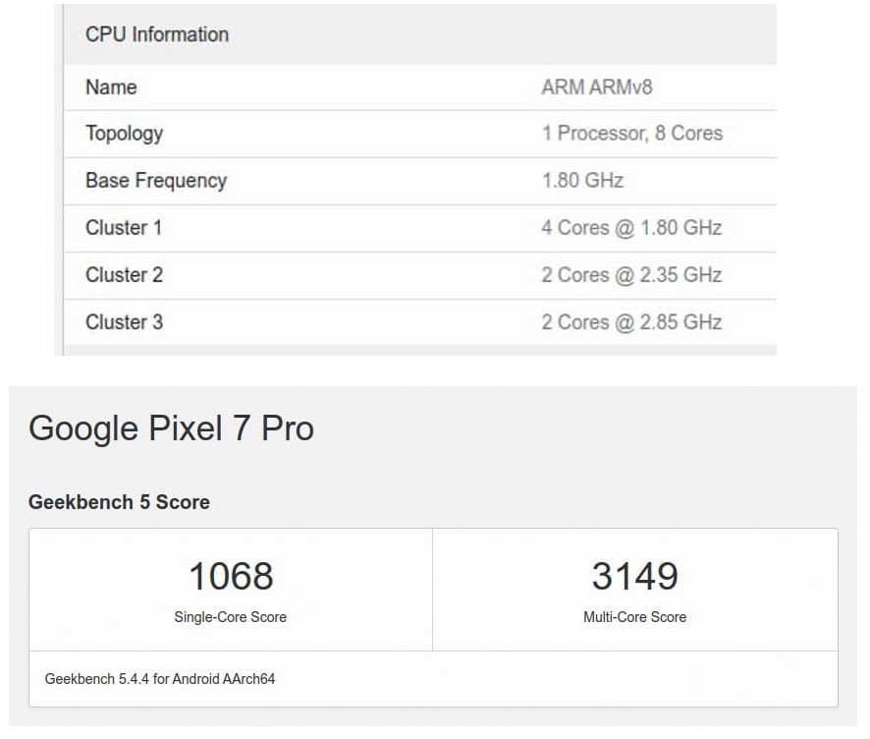
Task: Select the Cluster 1 row label
Action: click(x=124, y=228)
